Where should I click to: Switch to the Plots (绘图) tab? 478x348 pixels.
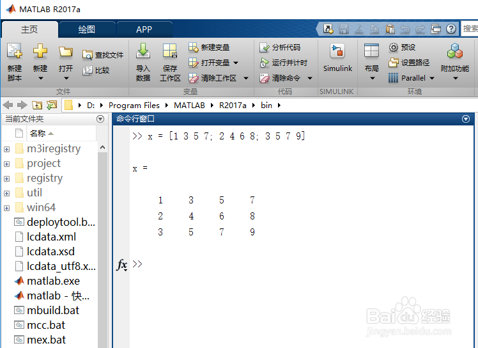87,29
